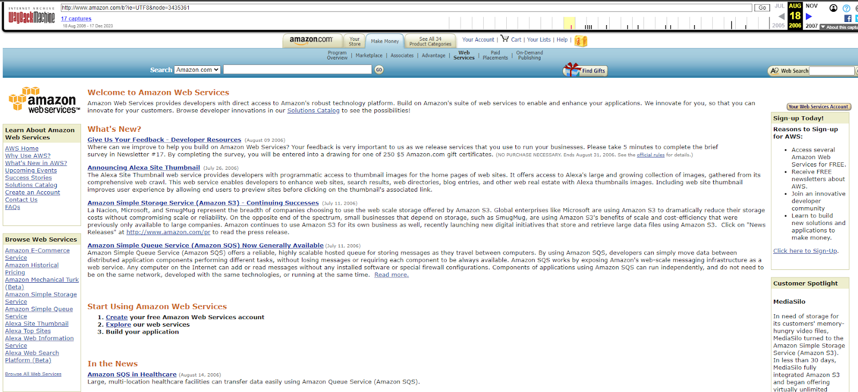The image size is (858, 392).
Task: Open Amazon Historical Pricing link
Action: point(32,269)
